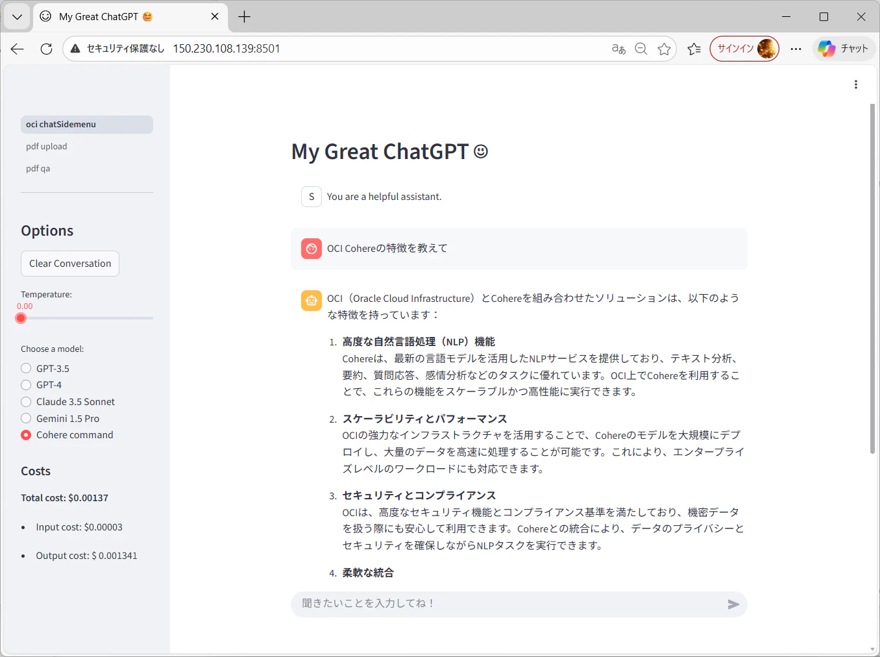Reload the current page
Screen dimensions: 880x657
(x=46, y=49)
